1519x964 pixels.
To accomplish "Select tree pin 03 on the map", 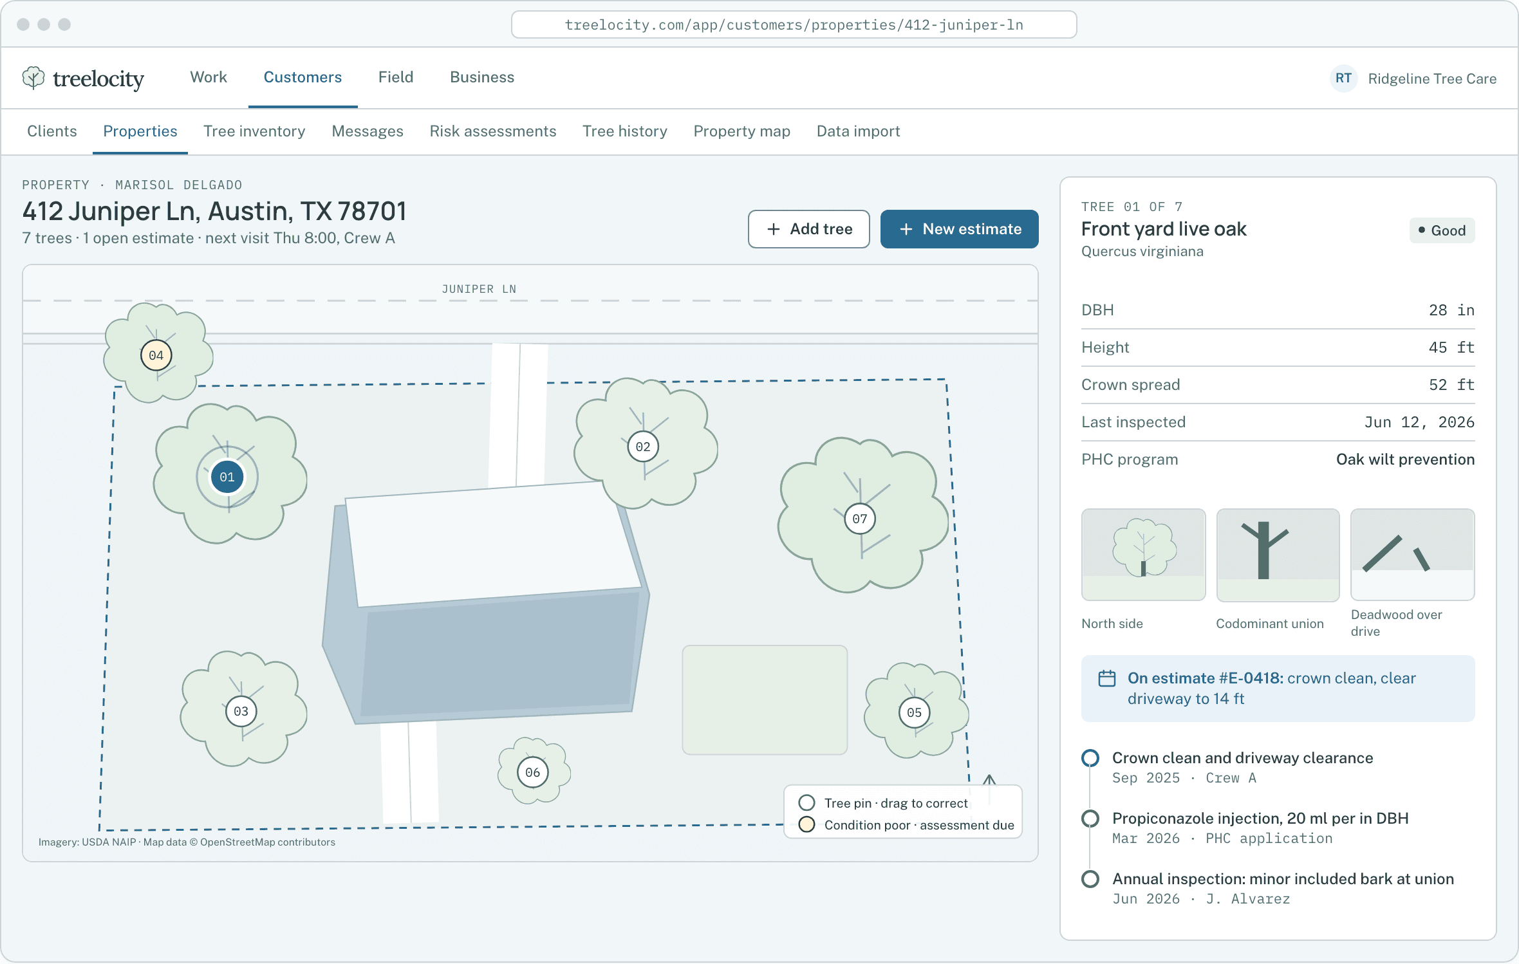I will tap(241, 711).
